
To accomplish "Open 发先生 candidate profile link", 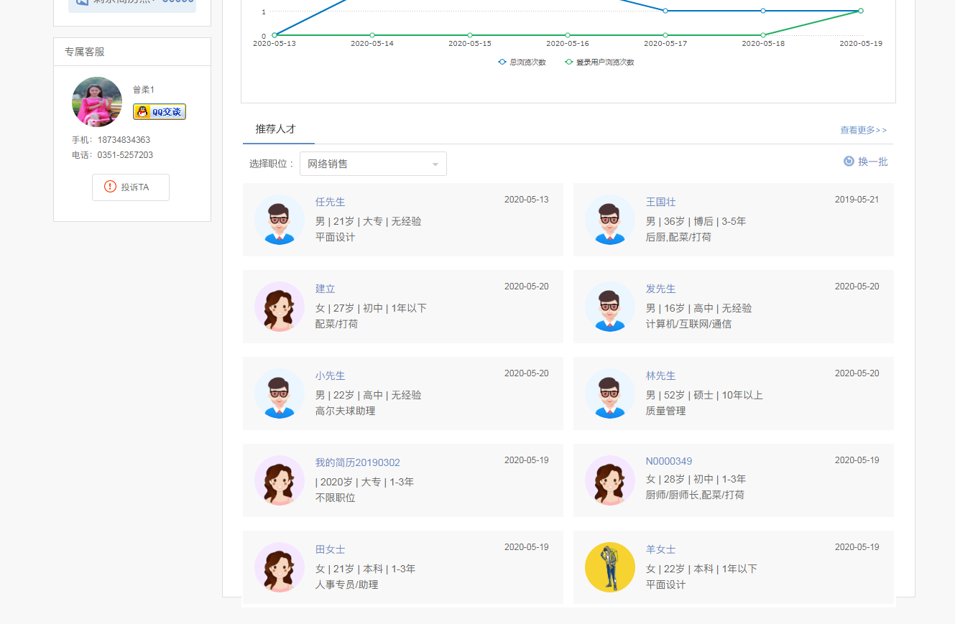I will click(x=660, y=289).
